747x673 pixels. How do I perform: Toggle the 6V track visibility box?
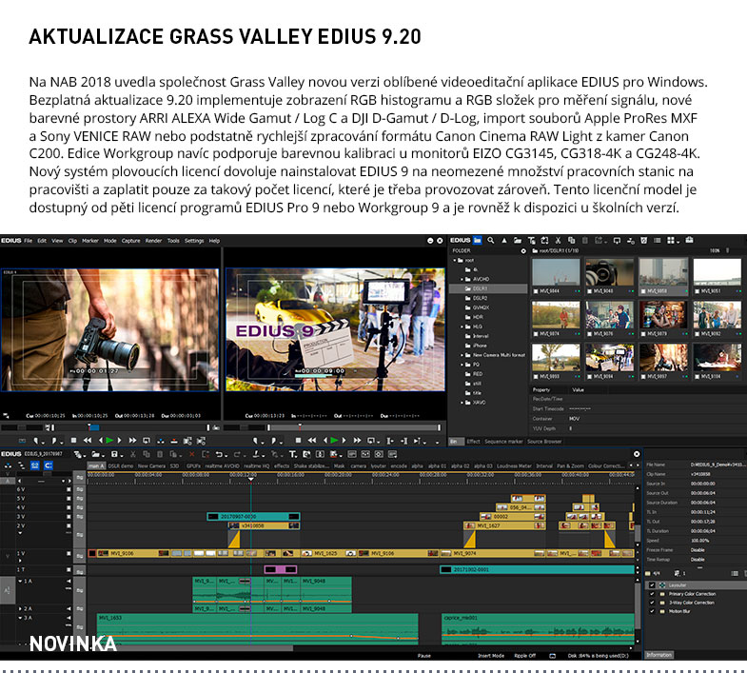69,489
